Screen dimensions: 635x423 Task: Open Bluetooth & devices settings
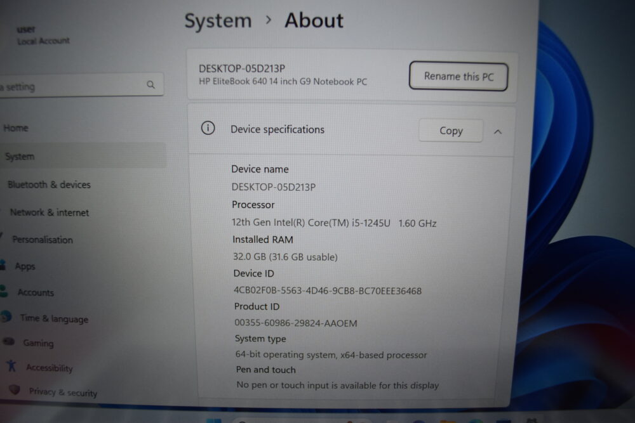tap(49, 185)
